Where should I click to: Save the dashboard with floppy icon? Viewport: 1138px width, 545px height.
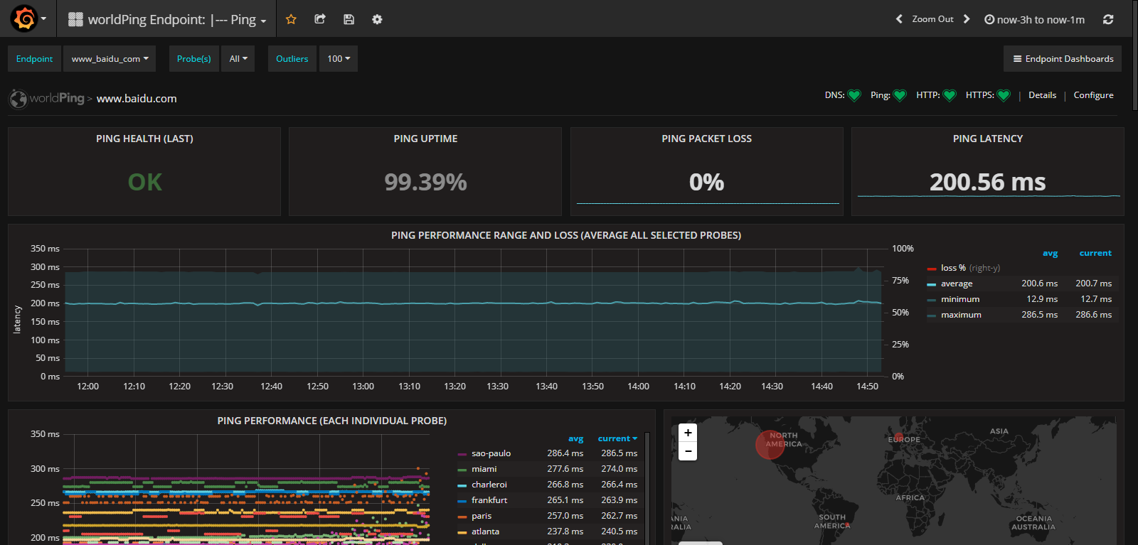349,19
